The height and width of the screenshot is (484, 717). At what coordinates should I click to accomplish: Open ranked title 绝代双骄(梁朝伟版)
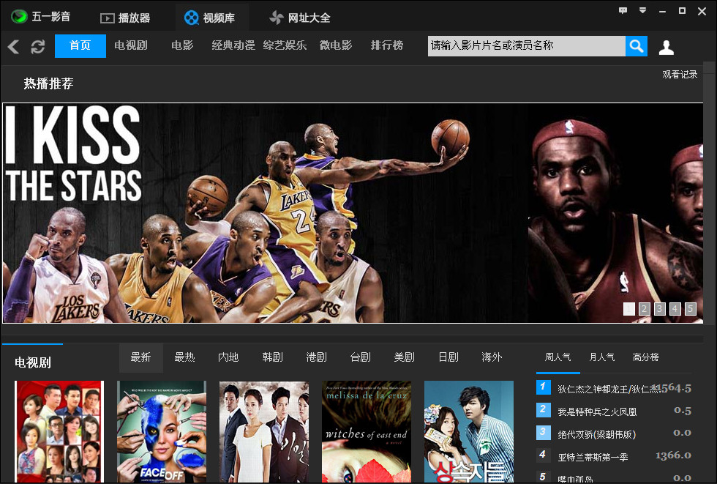[597, 435]
